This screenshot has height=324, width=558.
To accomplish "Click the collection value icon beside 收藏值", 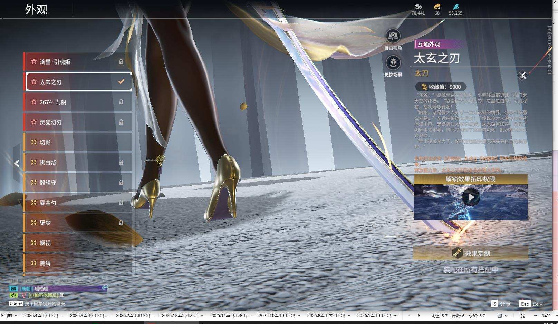I will pyautogui.click(x=424, y=87).
